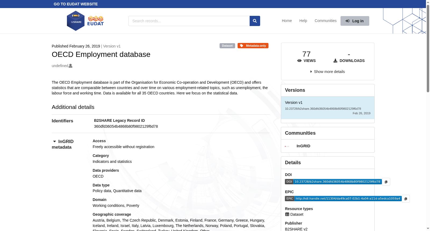Click the Domain value Working conditions, Poverty

point(116,206)
